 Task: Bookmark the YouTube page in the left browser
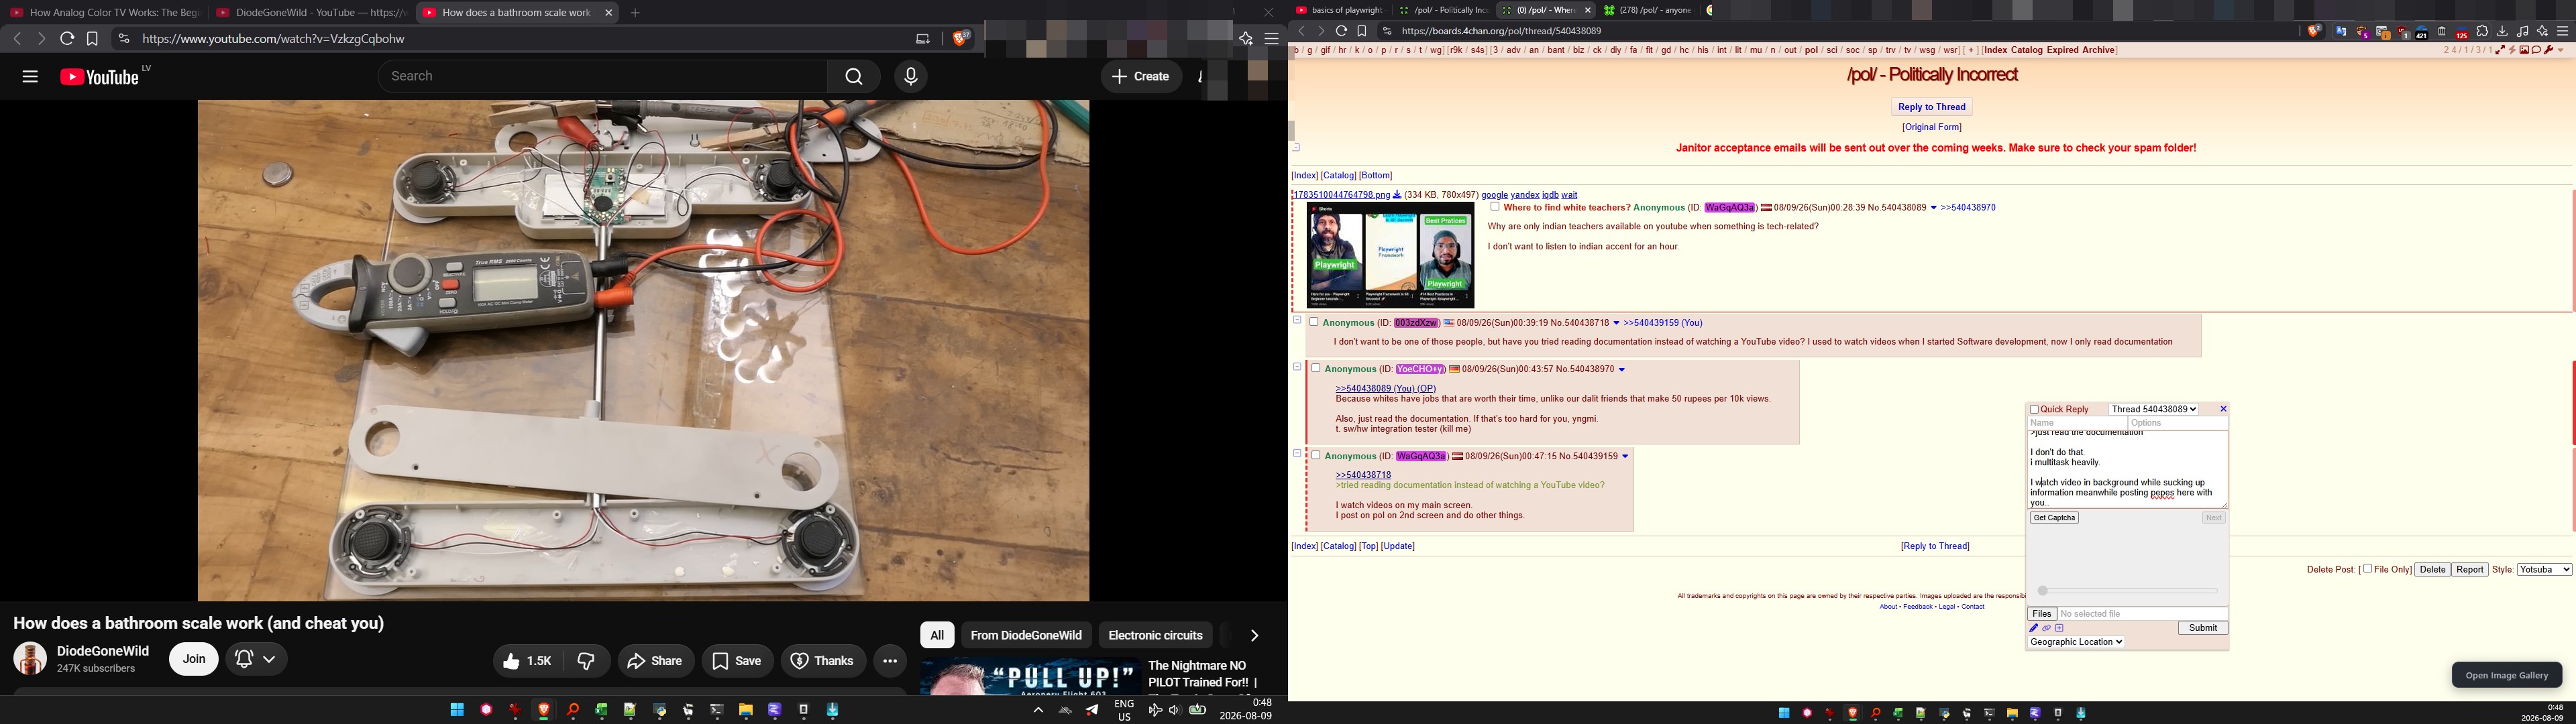(x=92, y=39)
